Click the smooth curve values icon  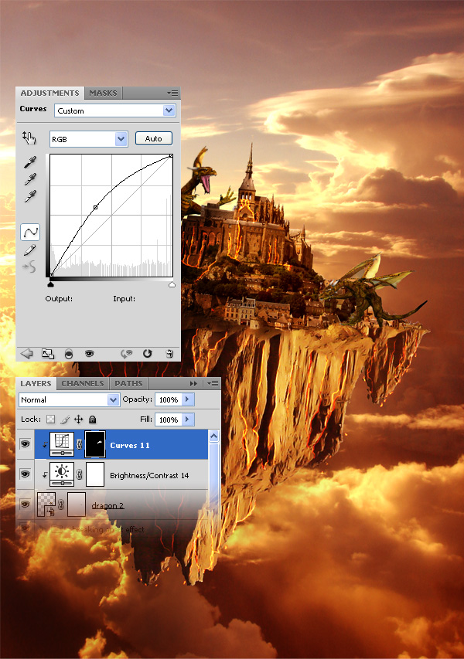click(29, 267)
